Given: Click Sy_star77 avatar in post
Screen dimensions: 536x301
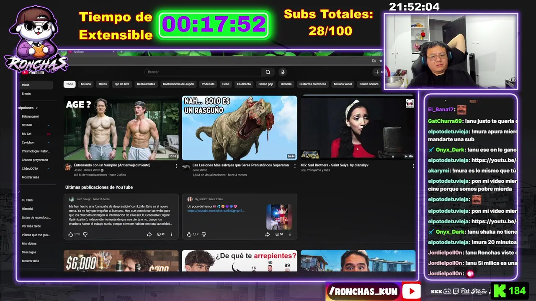Looking at the screenshot, I should (x=190, y=199).
